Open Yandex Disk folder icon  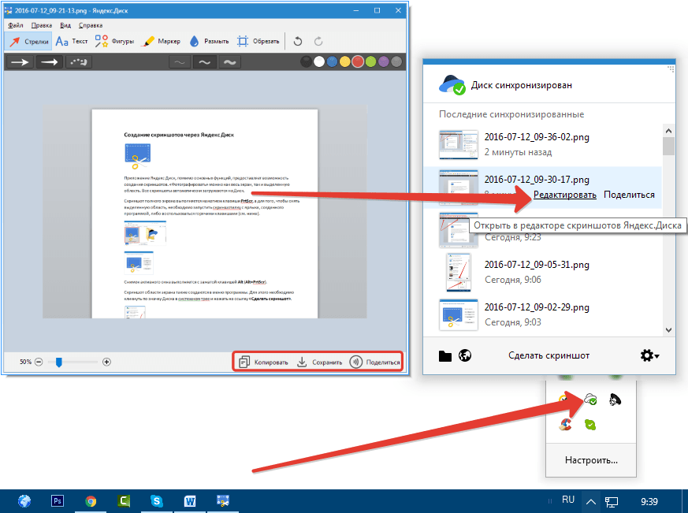tap(445, 355)
